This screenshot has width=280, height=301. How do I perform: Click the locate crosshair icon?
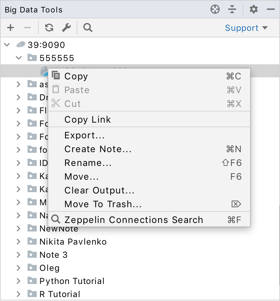pos(215,10)
